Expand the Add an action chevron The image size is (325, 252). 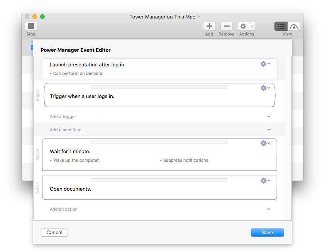[x=269, y=209]
